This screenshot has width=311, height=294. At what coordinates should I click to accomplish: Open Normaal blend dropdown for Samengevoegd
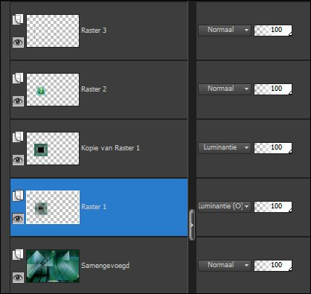[225, 265]
